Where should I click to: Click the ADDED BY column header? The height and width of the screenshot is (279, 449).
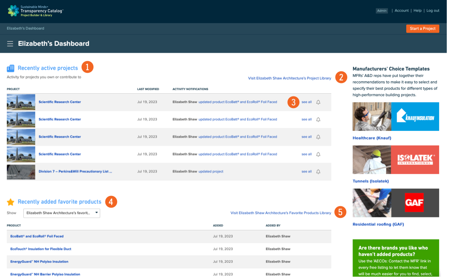pyautogui.click(x=273, y=225)
